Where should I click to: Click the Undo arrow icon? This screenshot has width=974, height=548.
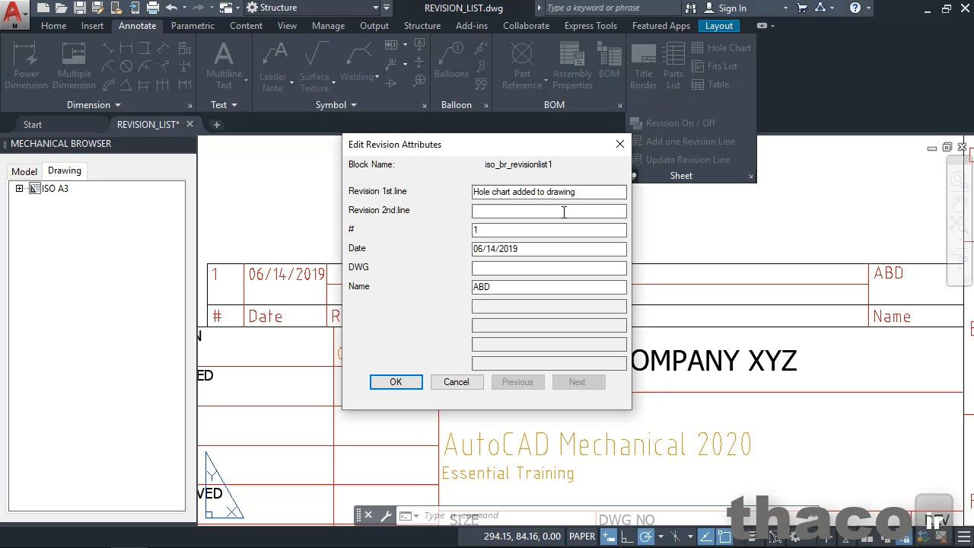[171, 8]
